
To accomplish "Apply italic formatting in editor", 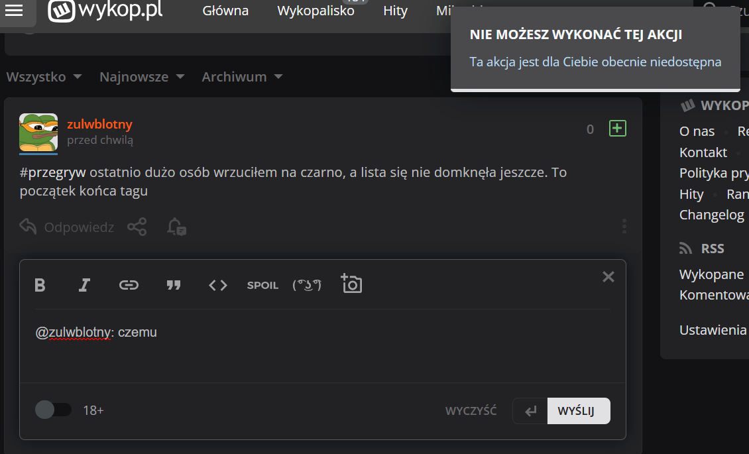I will (84, 285).
